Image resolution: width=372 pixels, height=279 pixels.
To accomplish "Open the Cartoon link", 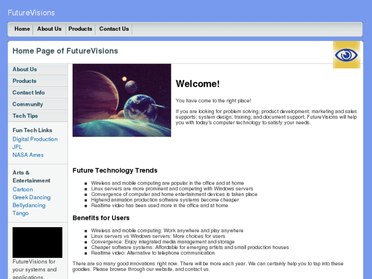I will [x=23, y=189].
